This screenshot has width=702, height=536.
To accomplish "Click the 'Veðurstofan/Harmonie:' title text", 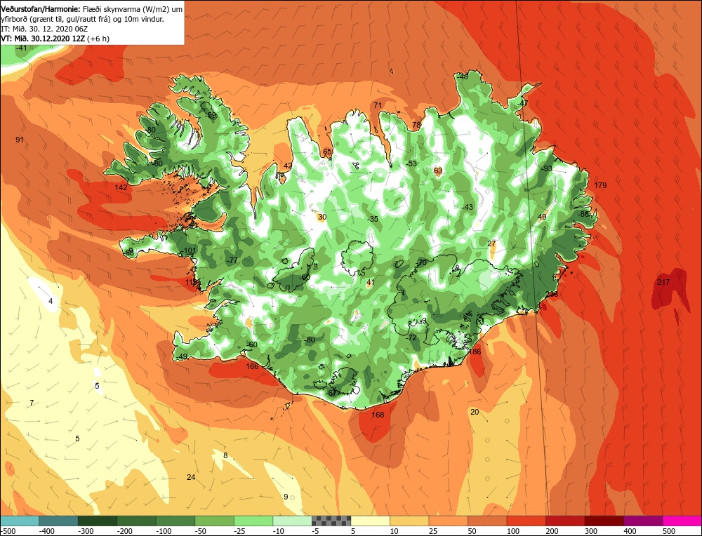I will tap(41, 9).
